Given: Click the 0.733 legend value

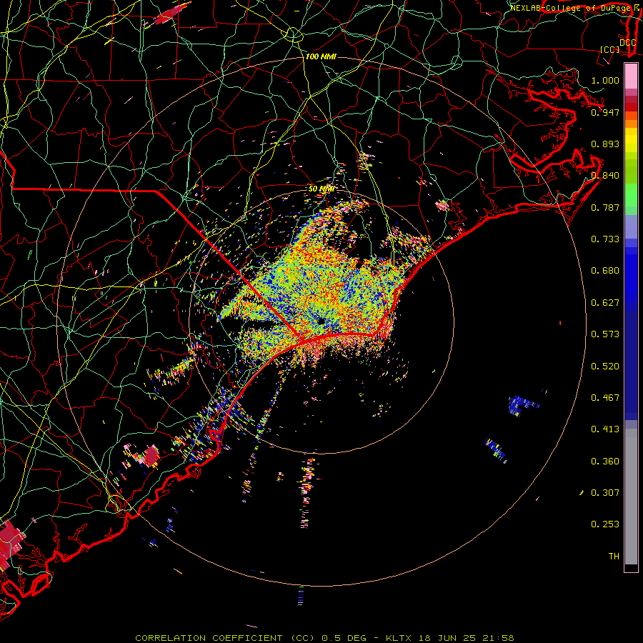Looking at the screenshot, I should point(605,239).
